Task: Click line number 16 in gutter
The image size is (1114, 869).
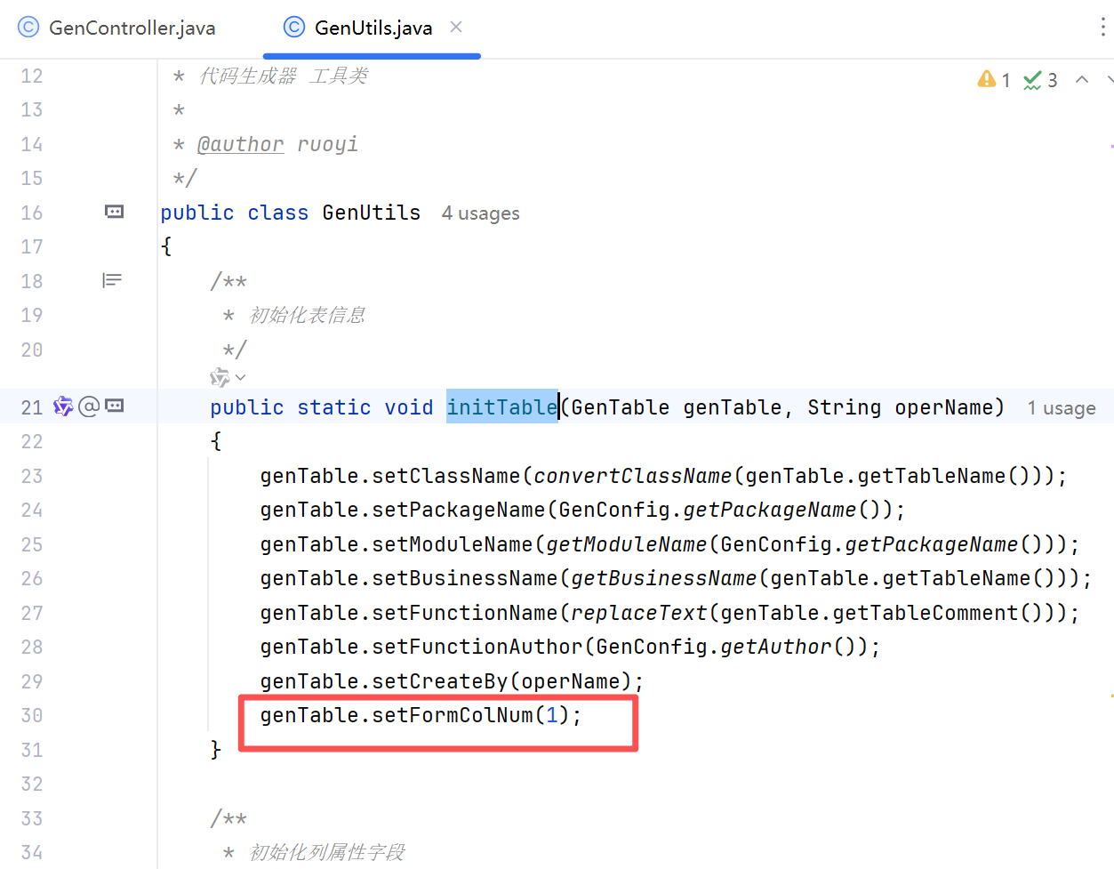Action: point(32,213)
